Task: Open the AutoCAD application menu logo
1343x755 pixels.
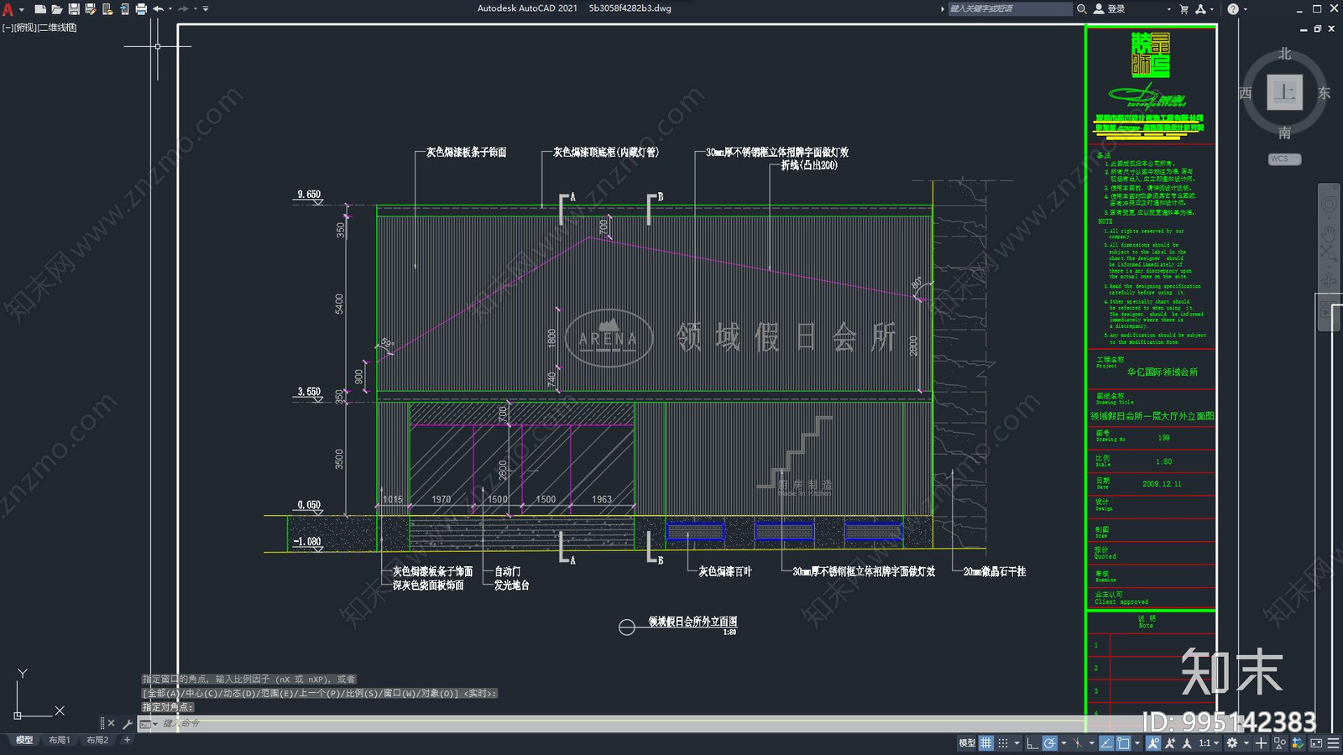Action: point(8,9)
